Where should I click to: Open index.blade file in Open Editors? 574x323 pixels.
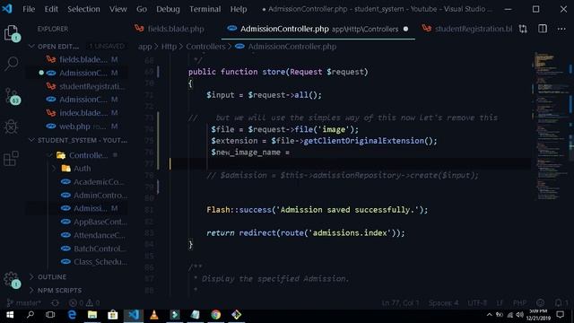point(77,113)
